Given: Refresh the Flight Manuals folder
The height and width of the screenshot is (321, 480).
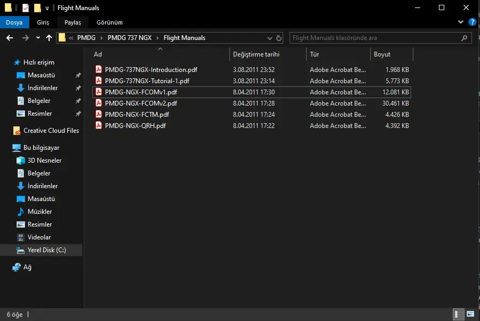Looking at the screenshot, I should 279,38.
